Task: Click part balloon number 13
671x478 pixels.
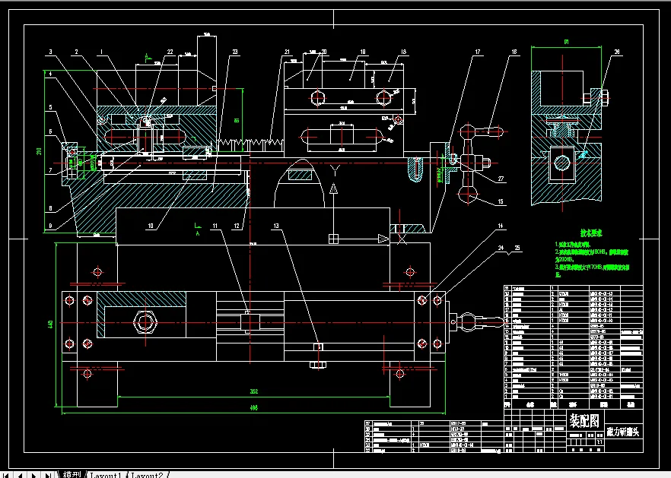Action: 276,226
